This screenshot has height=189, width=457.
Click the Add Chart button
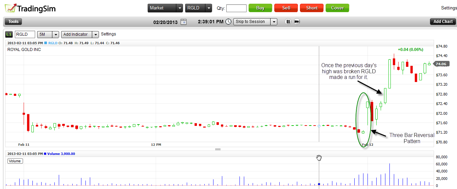click(443, 22)
